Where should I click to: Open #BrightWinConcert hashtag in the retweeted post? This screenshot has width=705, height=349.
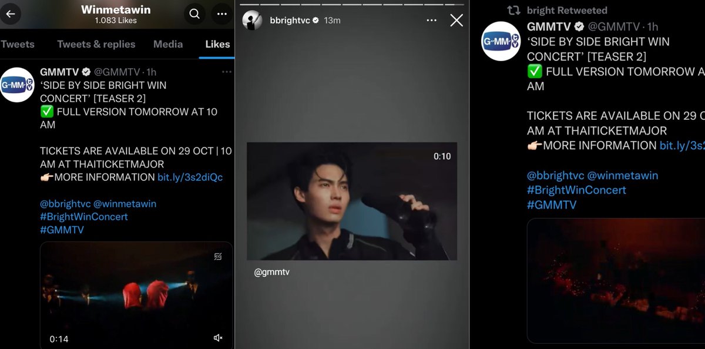[x=576, y=190]
